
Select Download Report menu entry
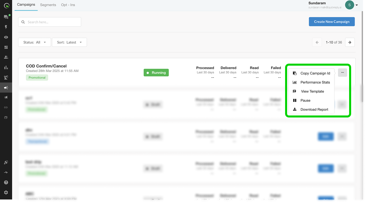tap(314, 109)
